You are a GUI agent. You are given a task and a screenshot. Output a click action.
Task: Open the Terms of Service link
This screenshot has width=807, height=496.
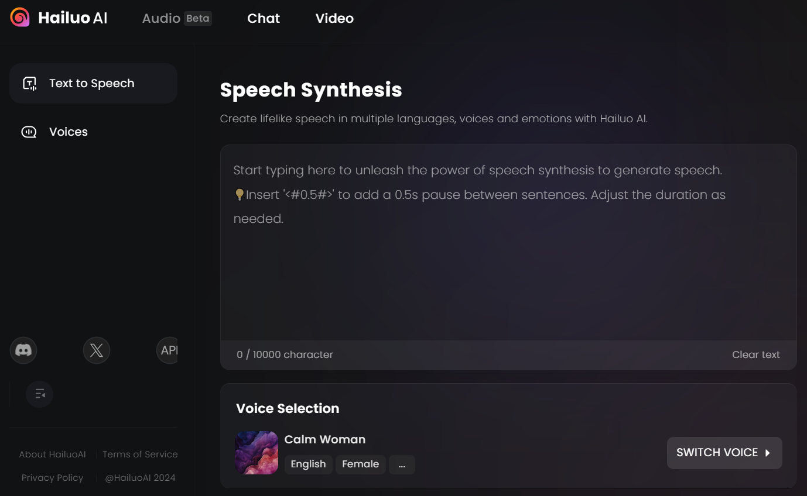click(x=140, y=454)
